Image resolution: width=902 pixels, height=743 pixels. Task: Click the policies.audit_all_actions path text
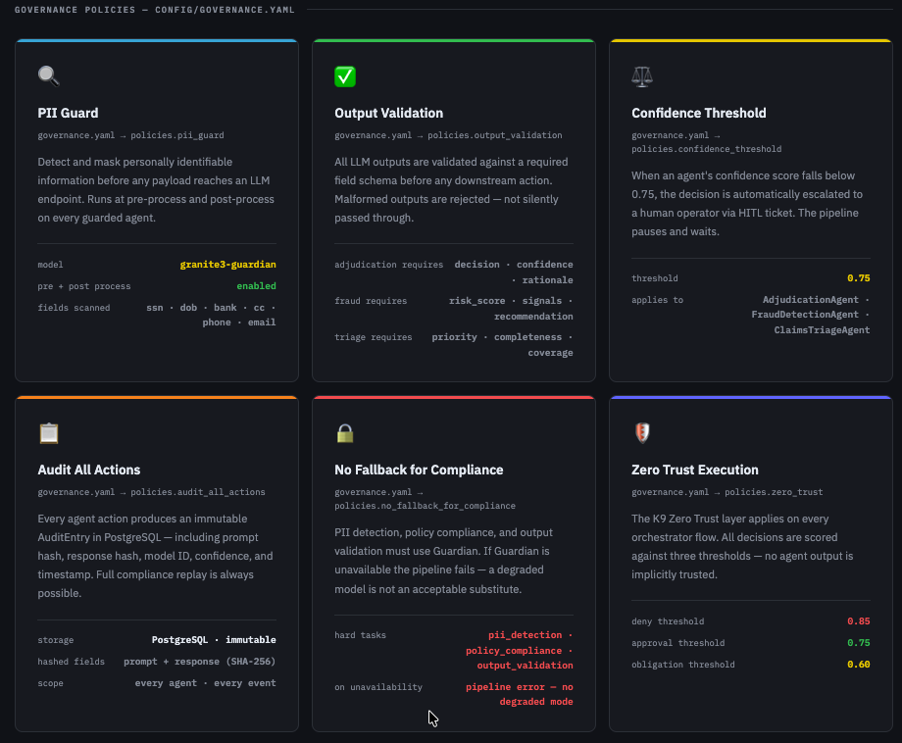(198, 492)
